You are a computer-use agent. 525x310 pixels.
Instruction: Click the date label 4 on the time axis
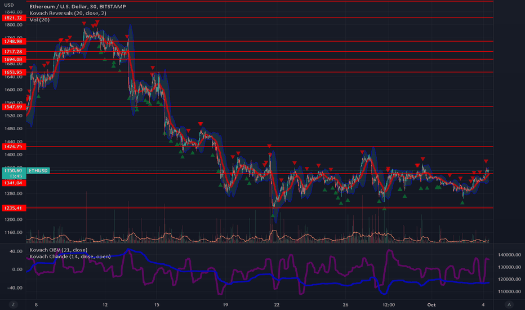(x=483, y=305)
